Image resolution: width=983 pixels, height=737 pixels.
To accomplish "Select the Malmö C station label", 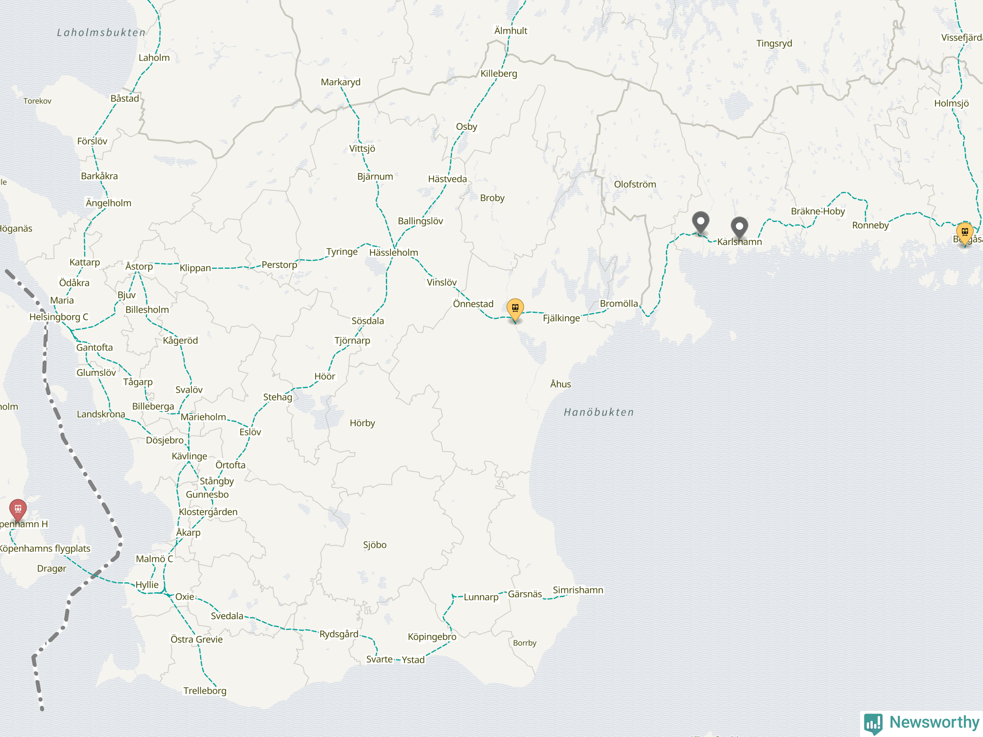I will pyautogui.click(x=154, y=559).
